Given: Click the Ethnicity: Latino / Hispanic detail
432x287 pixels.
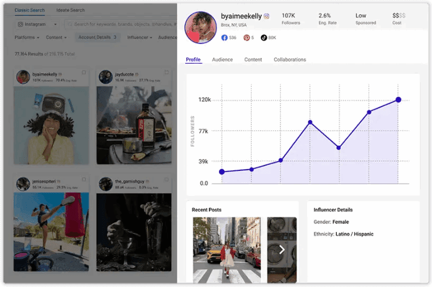Looking at the screenshot, I should 343,234.
